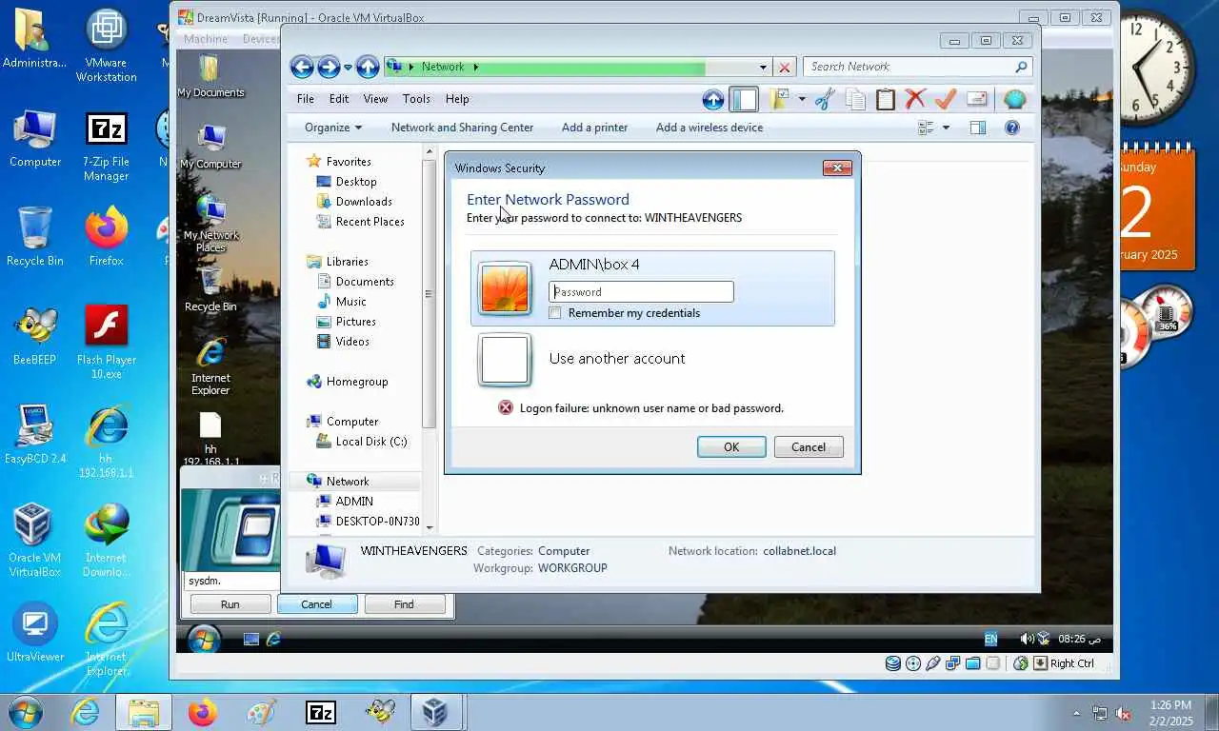This screenshot has width=1219, height=731.
Task: Click the EN language indicator in VM taskbar
Action: (x=990, y=639)
